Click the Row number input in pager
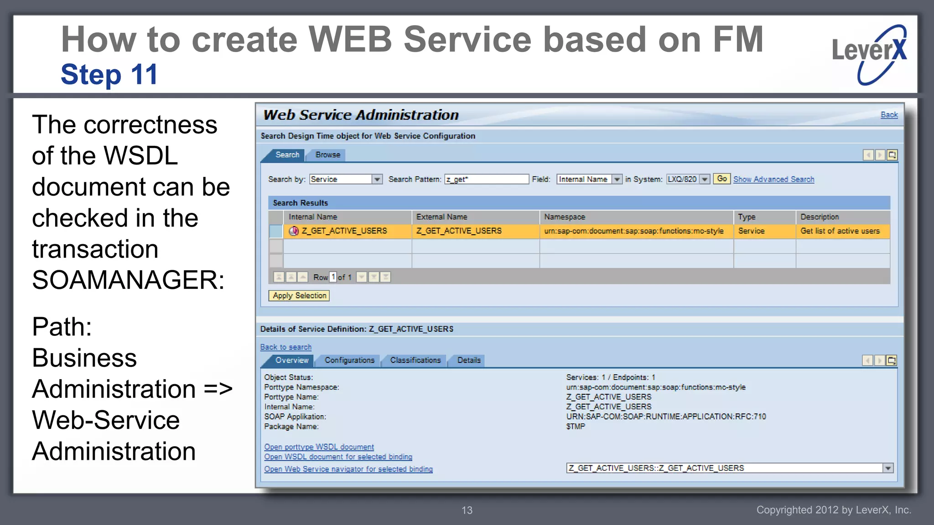 [x=333, y=277]
